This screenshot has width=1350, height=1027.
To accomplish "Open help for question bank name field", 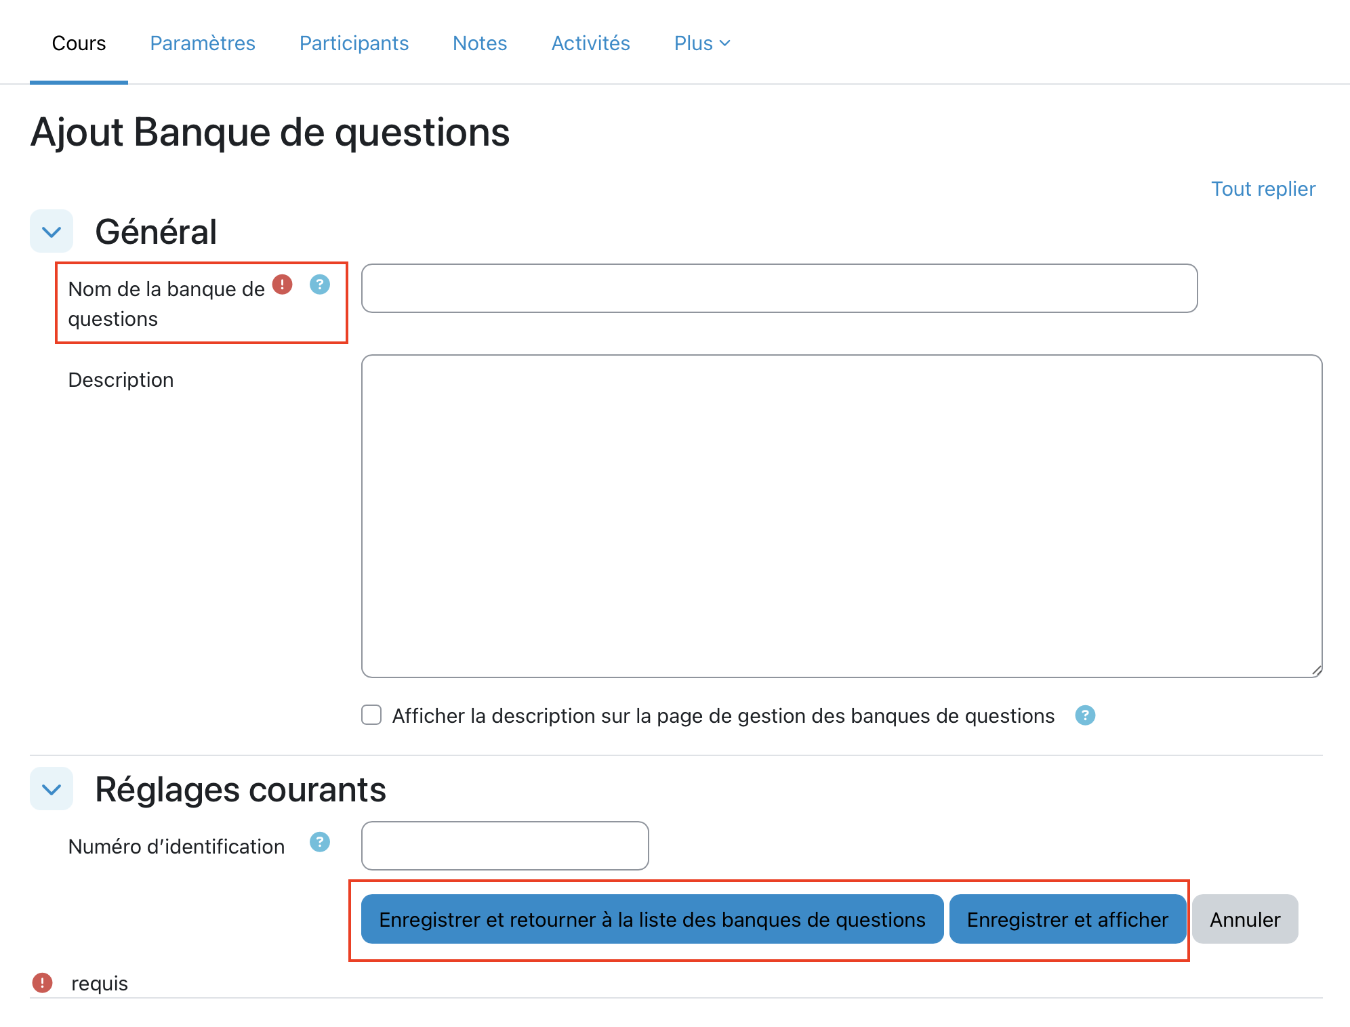I will point(319,285).
